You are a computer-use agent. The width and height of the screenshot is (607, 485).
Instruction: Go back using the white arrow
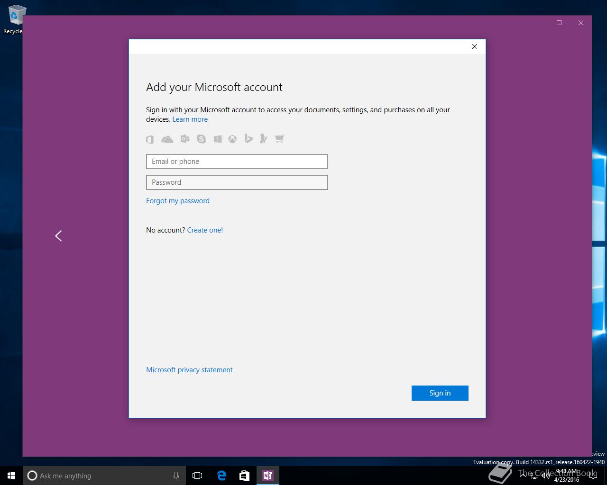tap(58, 236)
